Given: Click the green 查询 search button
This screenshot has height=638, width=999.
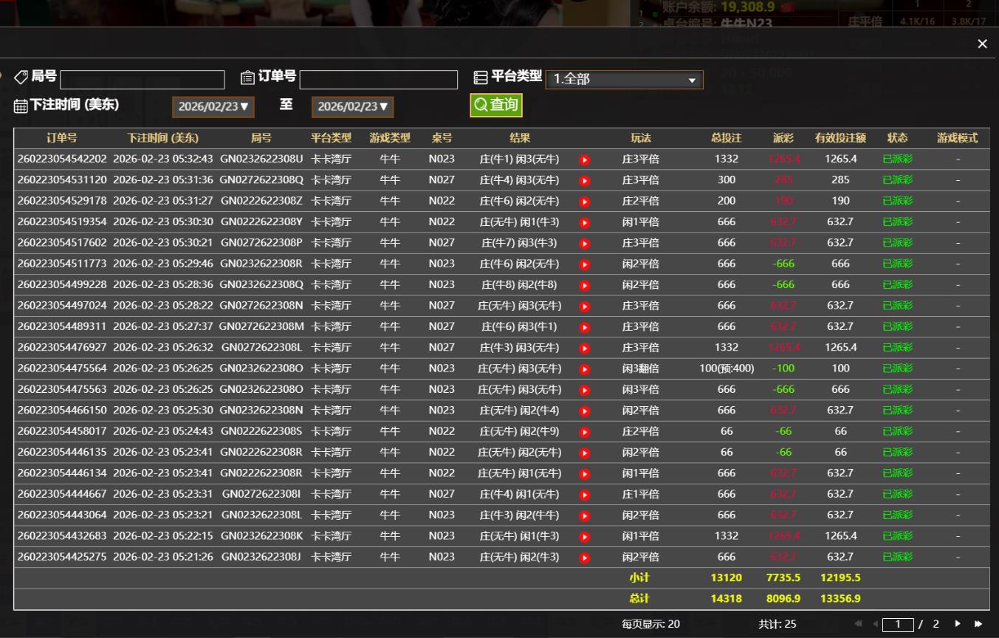Looking at the screenshot, I should click(x=496, y=105).
